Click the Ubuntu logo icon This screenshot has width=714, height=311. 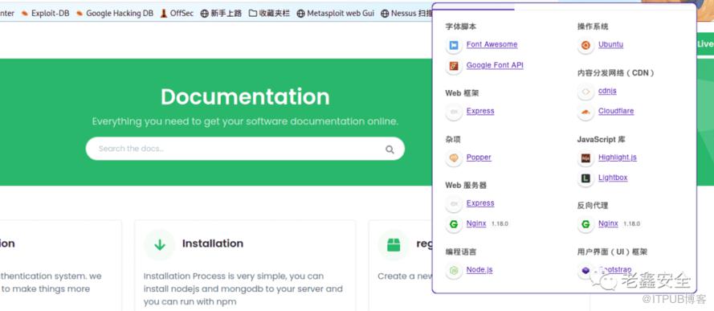tap(585, 45)
